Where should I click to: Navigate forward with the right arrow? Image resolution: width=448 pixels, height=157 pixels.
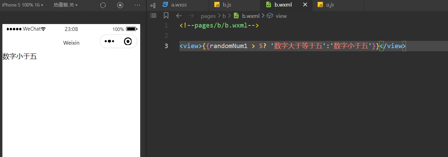point(191,15)
